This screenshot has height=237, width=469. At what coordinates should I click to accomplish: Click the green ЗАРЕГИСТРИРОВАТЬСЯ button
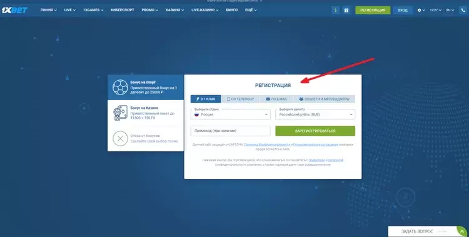[x=315, y=131]
